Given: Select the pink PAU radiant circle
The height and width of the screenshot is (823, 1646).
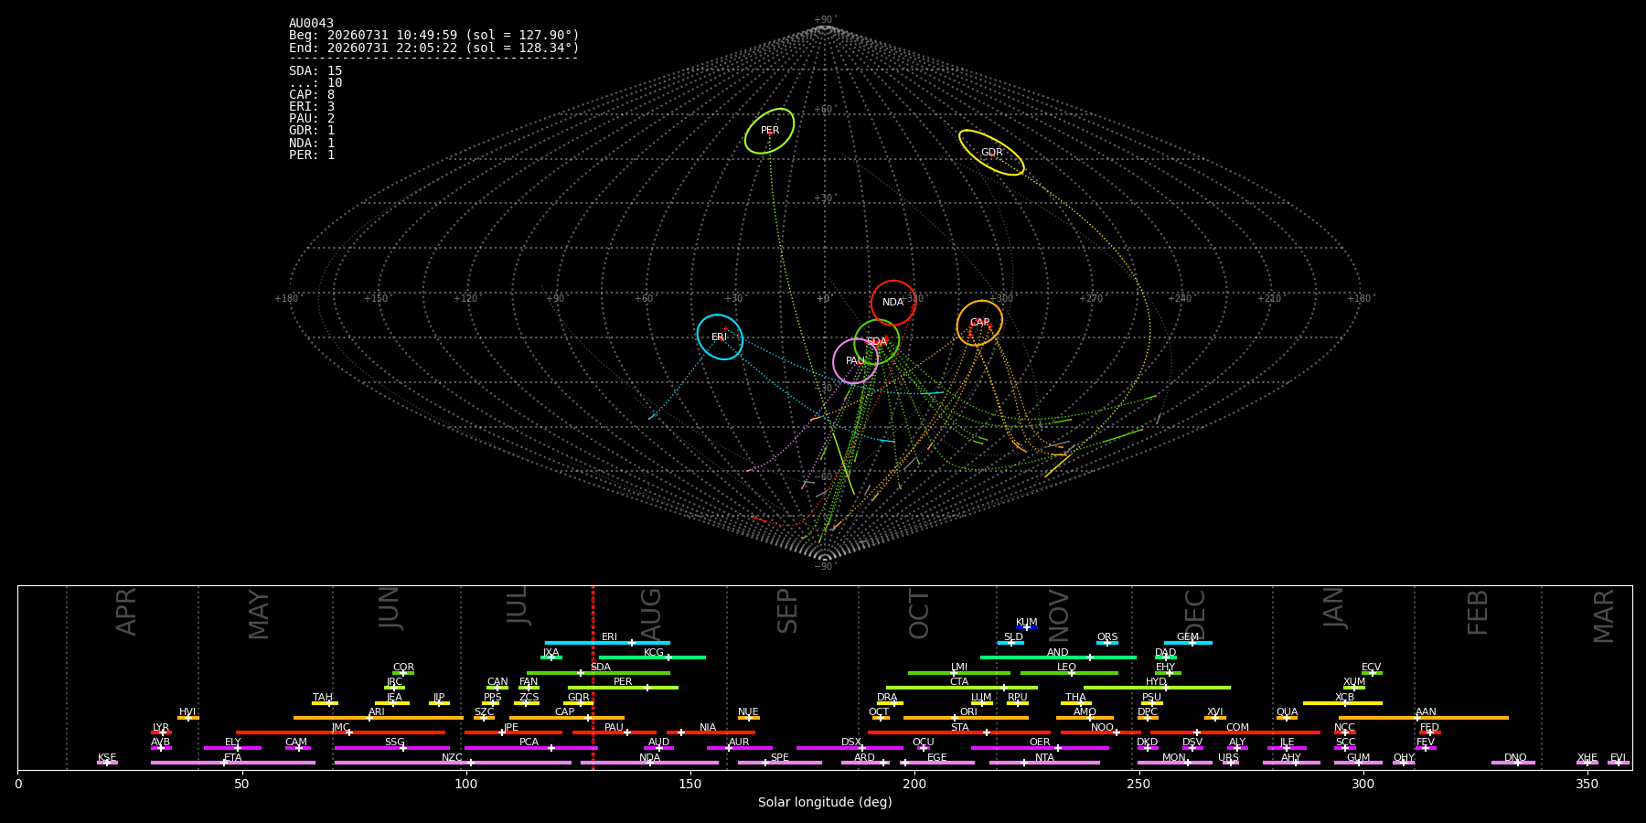Looking at the screenshot, I should [856, 361].
